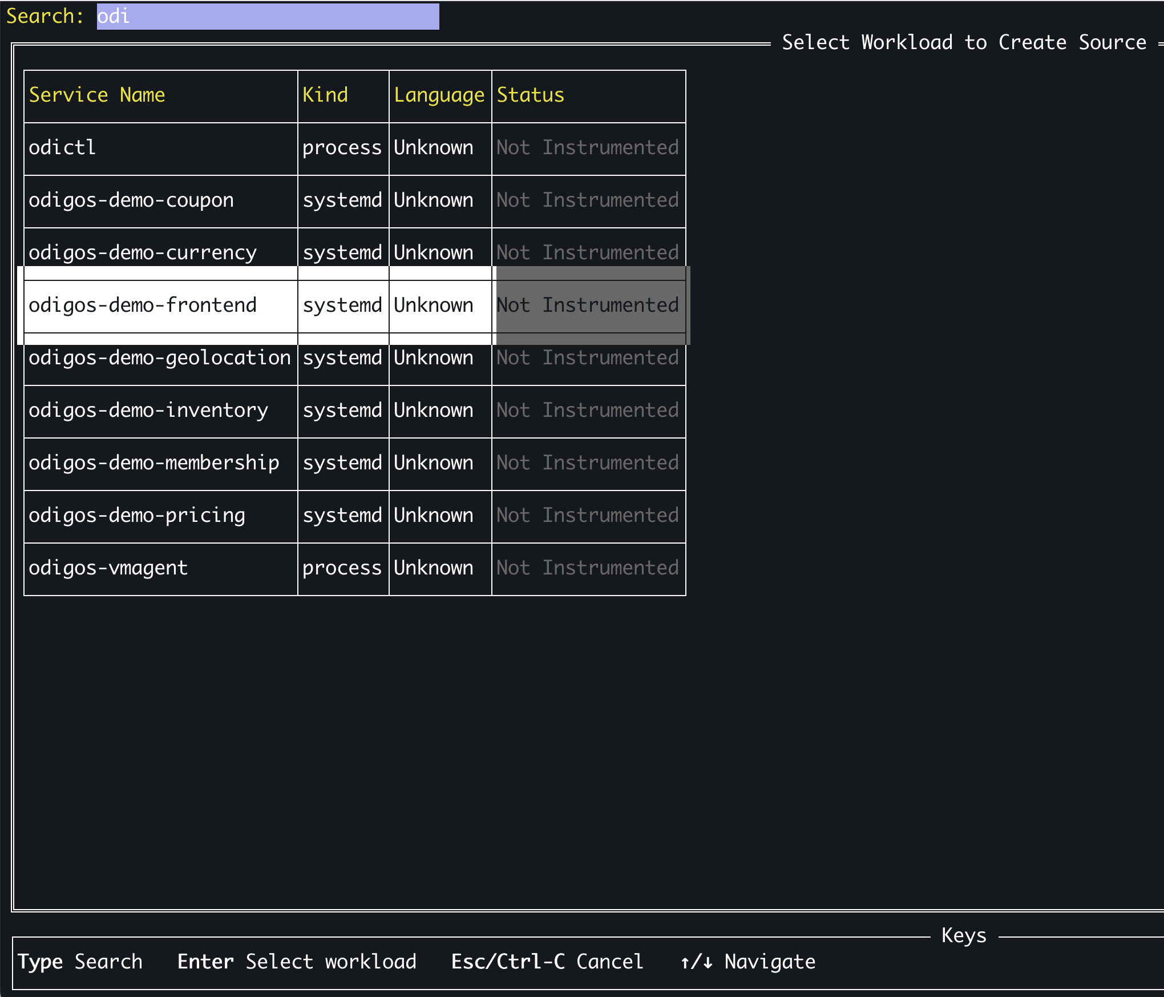Image resolution: width=1164 pixels, height=997 pixels.
Task: Click the Select Workload to Create Source title
Action: [x=964, y=42]
